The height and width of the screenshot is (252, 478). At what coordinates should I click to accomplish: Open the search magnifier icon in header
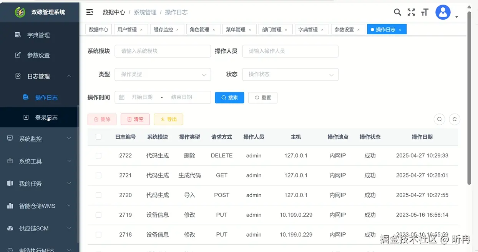click(398, 12)
